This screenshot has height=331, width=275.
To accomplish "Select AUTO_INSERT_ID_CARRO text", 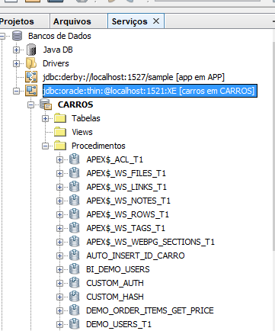I will [136, 255].
